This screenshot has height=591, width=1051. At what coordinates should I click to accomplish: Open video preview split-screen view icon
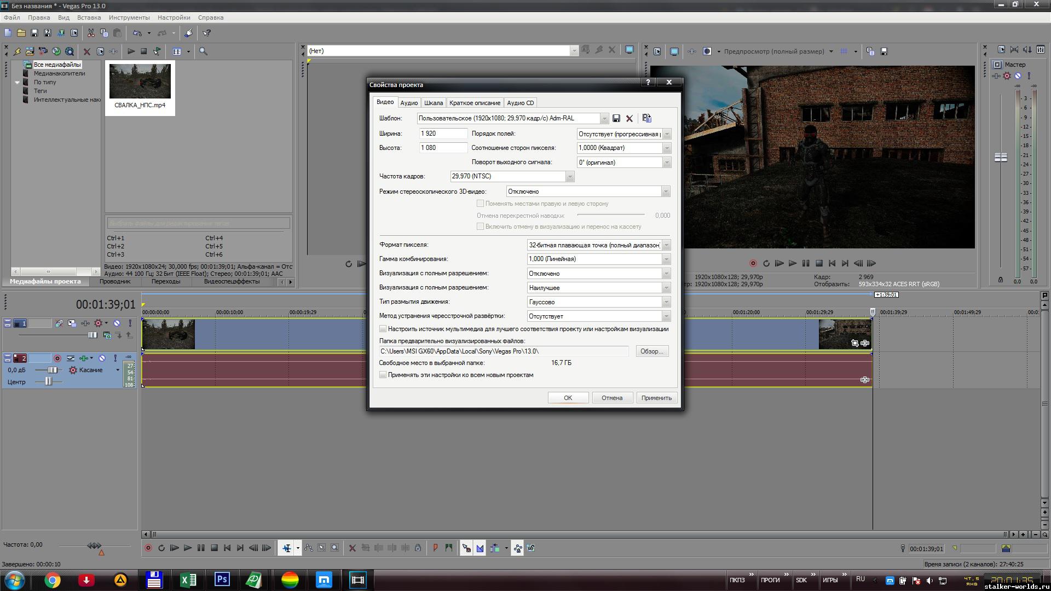(707, 51)
